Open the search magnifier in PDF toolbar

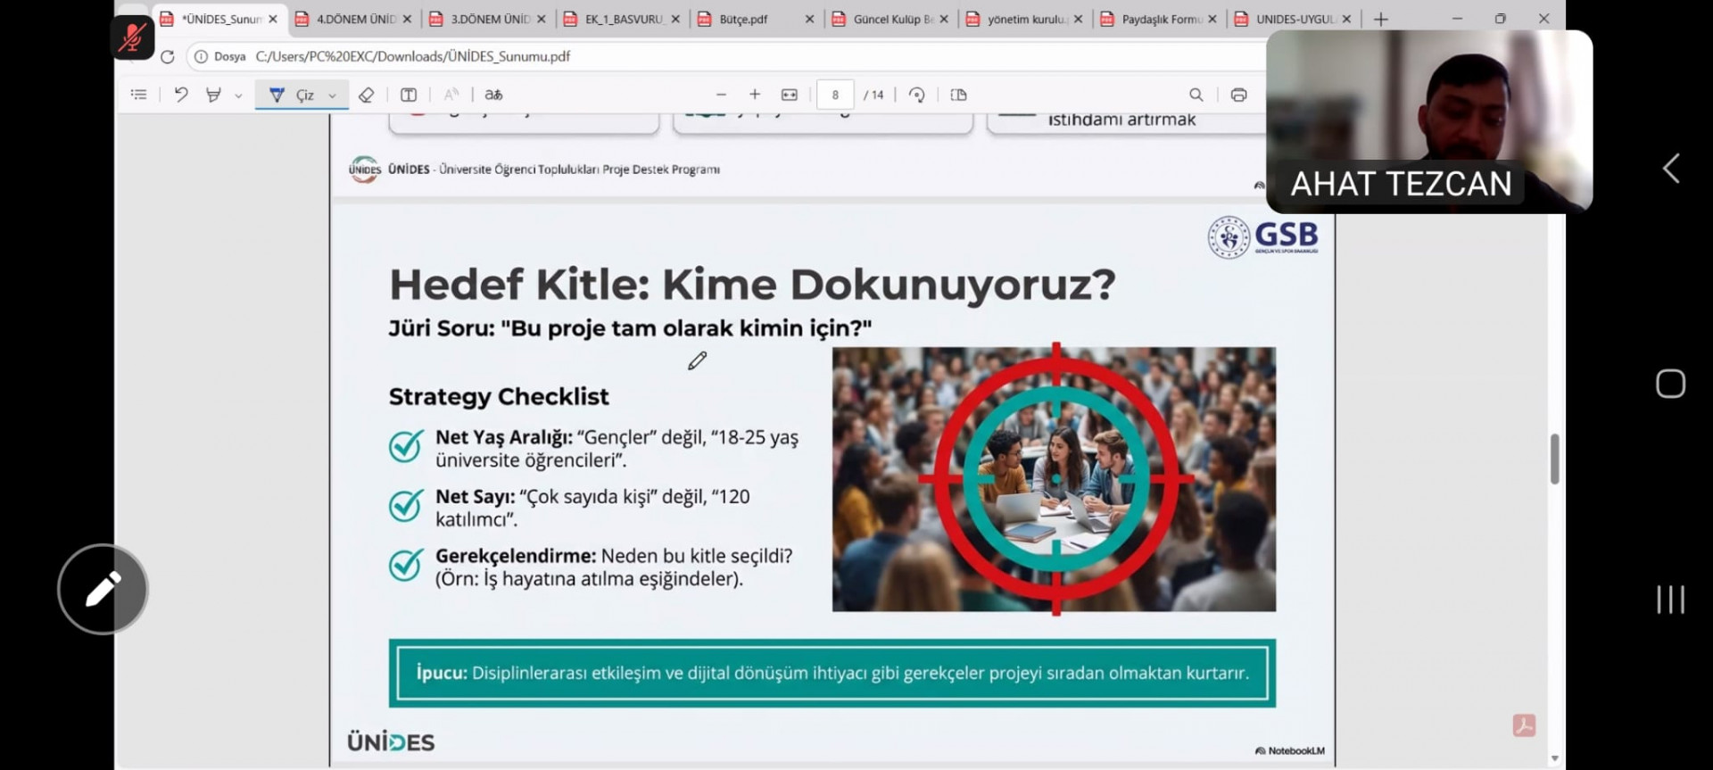click(1196, 95)
